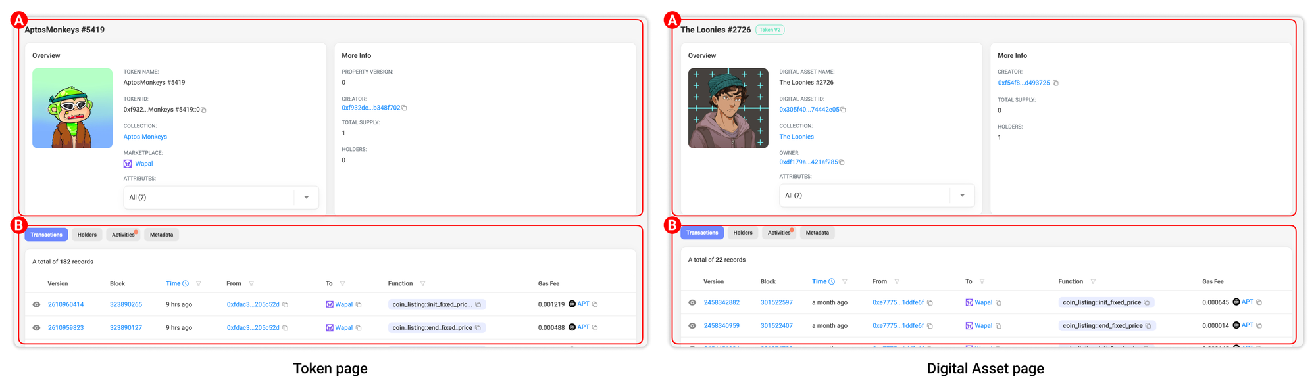
Task: Copy digital asset ID 0x305f40...74442e05
Action: click(843, 110)
